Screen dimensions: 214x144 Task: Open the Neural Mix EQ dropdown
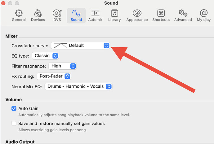pyautogui.click(x=78, y=86)
